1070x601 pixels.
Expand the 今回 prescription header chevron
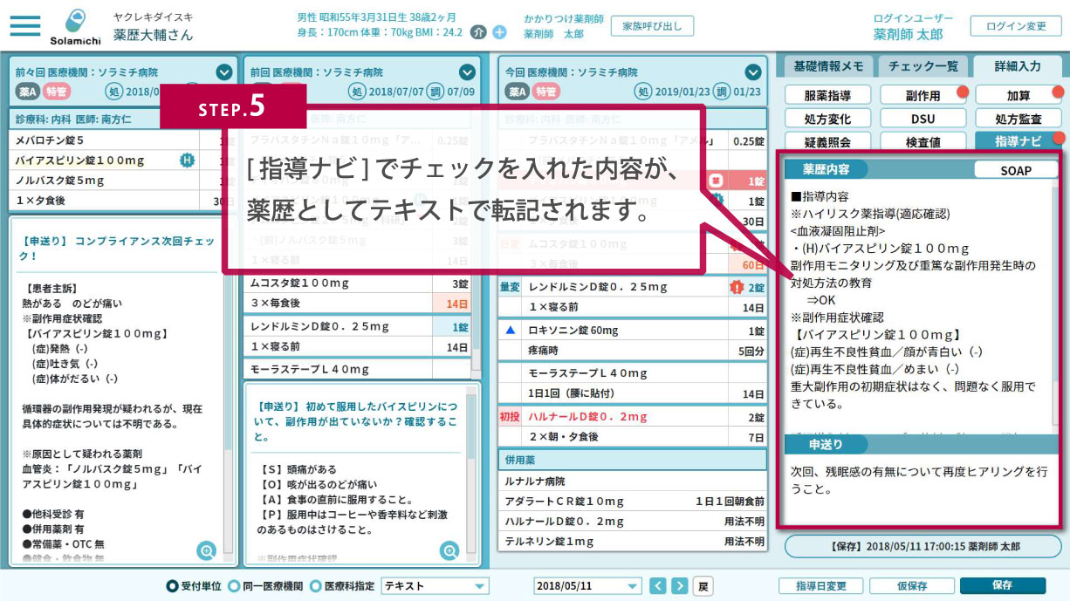[x=753, y=72]
